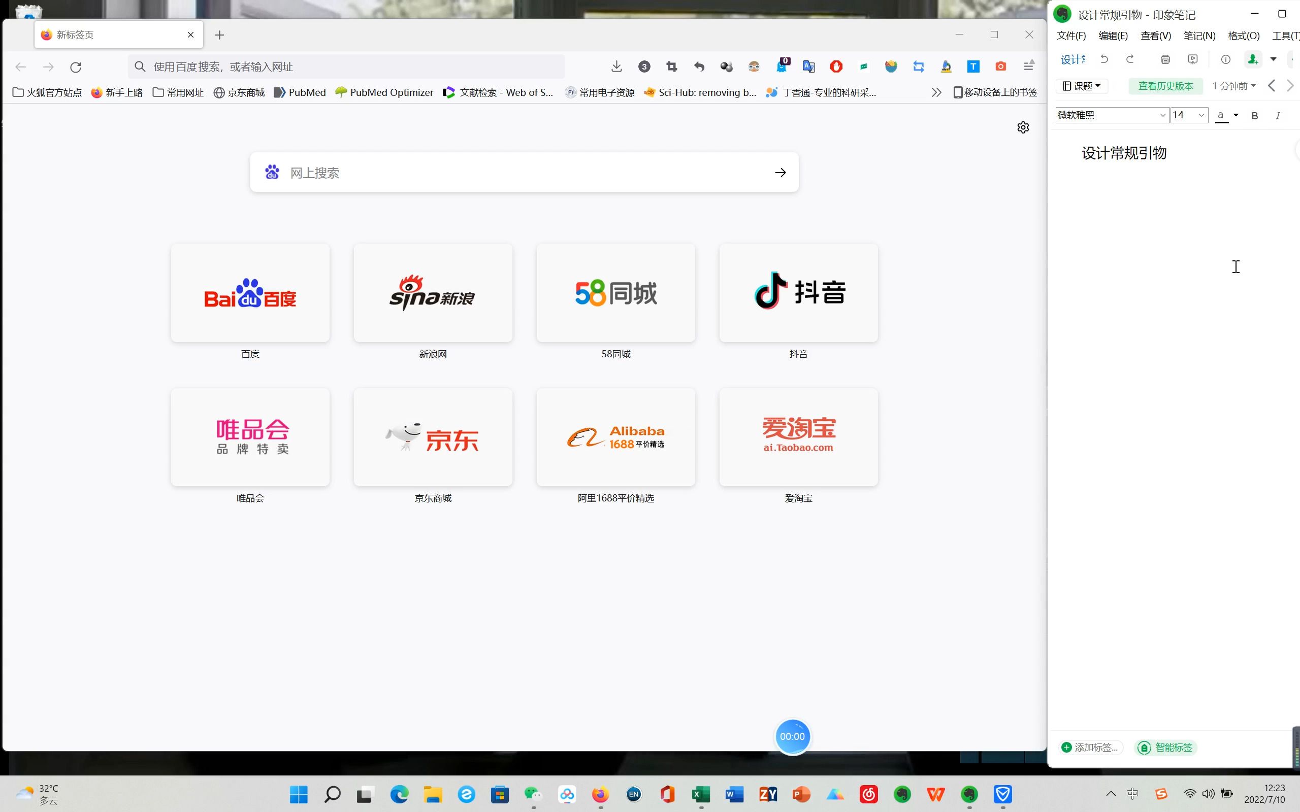The image size is (1300, 812).
Task: Go to previous note arrow in 印象笔记
Action: [1271, 86]
